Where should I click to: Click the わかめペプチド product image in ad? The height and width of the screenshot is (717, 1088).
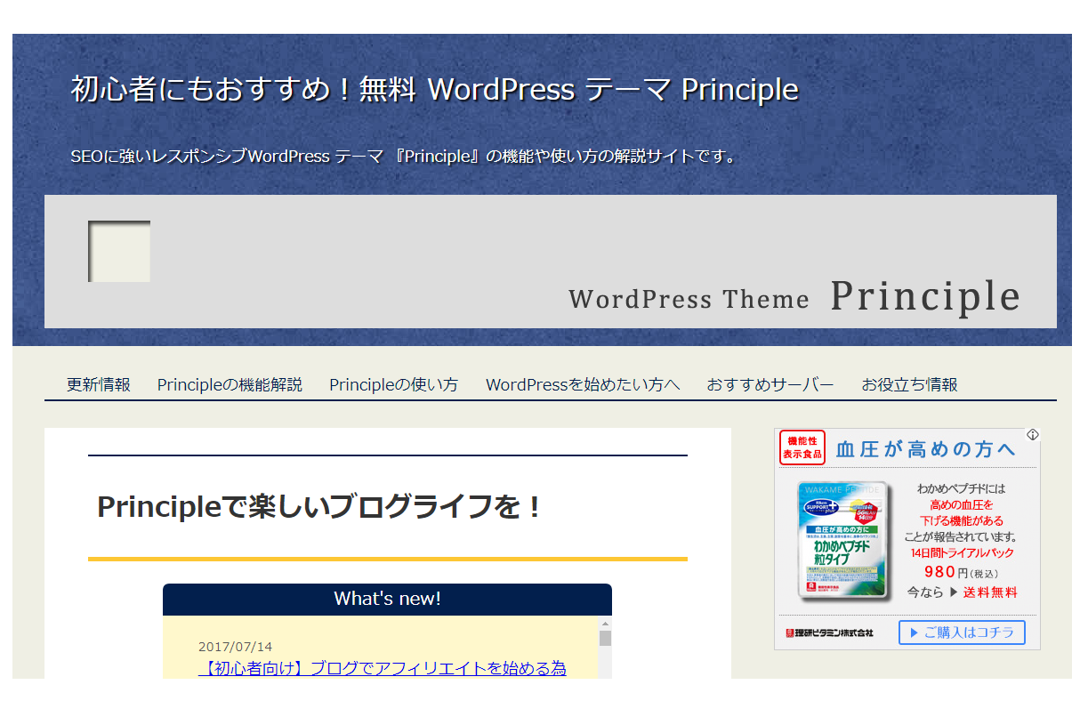click(x=845, y=541)
